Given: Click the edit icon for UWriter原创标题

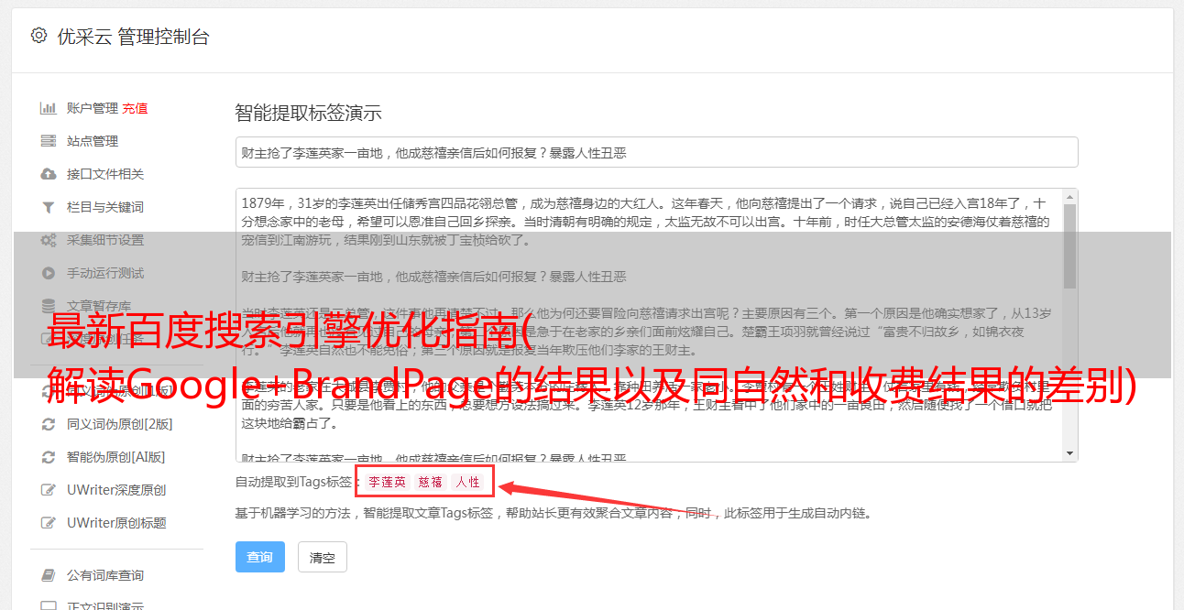Looking at the screenshot, I should pos(48,523).
